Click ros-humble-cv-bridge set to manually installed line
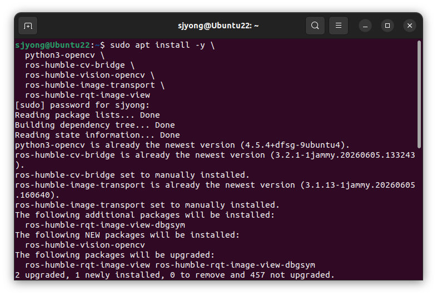The image size is (437, 296). click(x=132, y=175)
